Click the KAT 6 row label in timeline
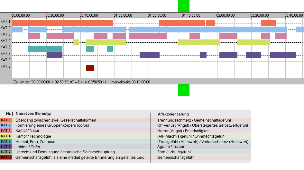Screen dimensions: 304x170 coord(5,53)
